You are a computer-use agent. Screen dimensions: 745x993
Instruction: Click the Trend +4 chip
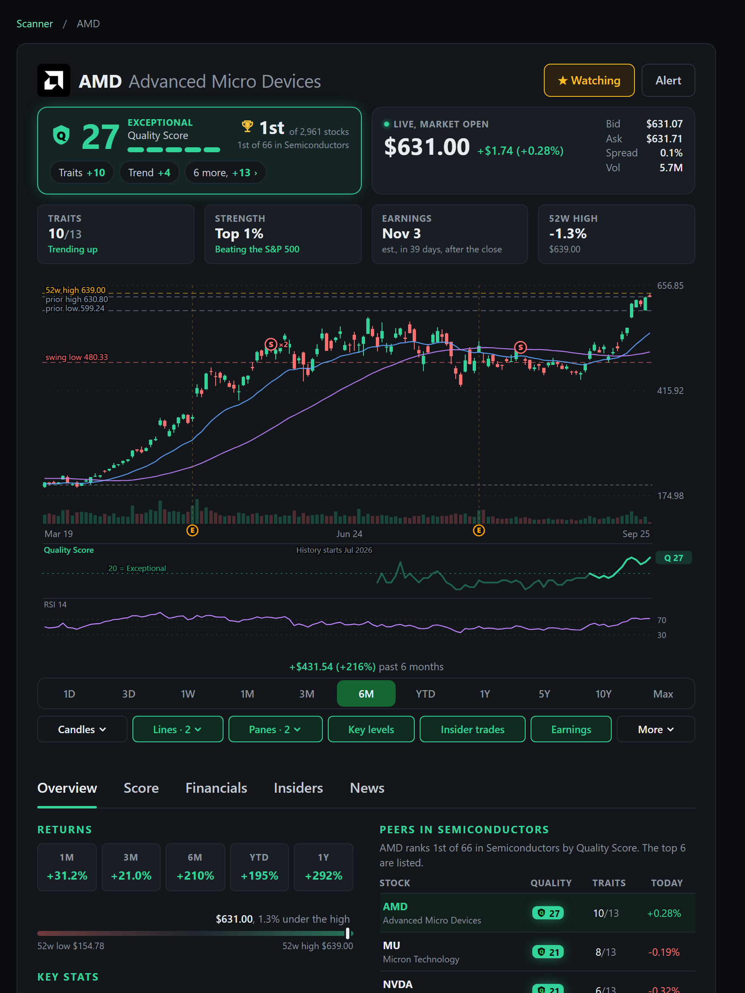(149, 173)
